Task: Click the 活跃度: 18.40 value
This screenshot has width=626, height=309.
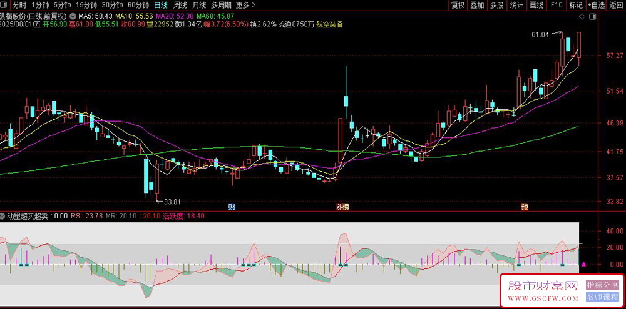Action: (x=184, y=216)
